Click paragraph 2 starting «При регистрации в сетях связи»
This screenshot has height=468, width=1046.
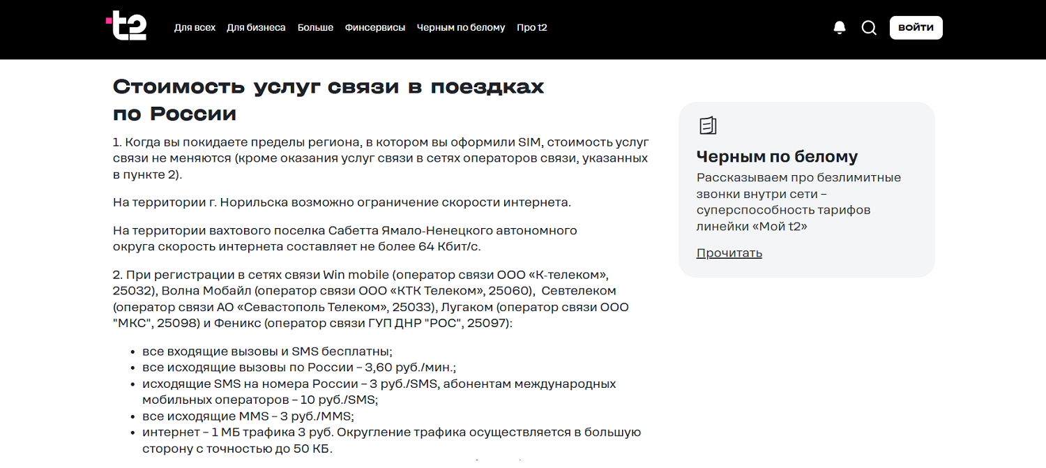tap(371, 299)
